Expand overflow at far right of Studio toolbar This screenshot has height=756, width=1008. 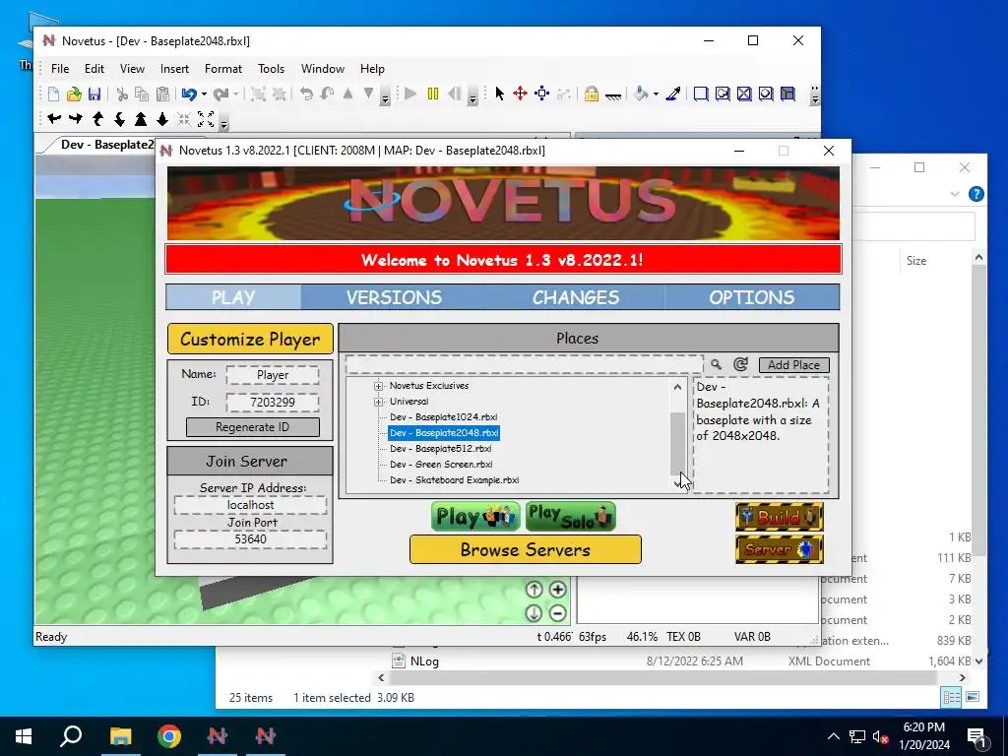pyautogui.click(x=814, y=95)
